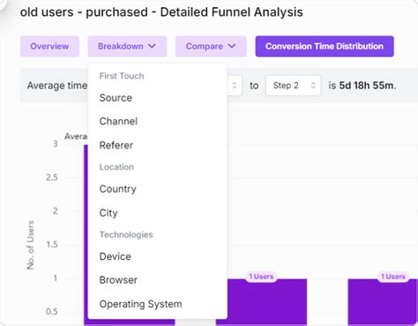Click the 5d 18h 55m average time value

click(x=366, y=86)
